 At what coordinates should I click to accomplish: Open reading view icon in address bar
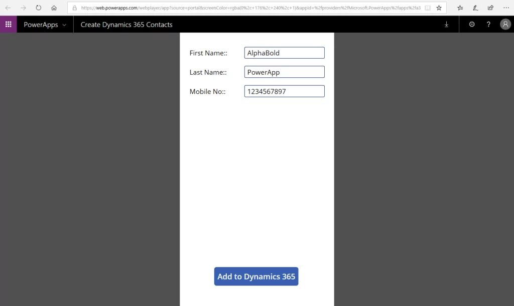(428, 8)
